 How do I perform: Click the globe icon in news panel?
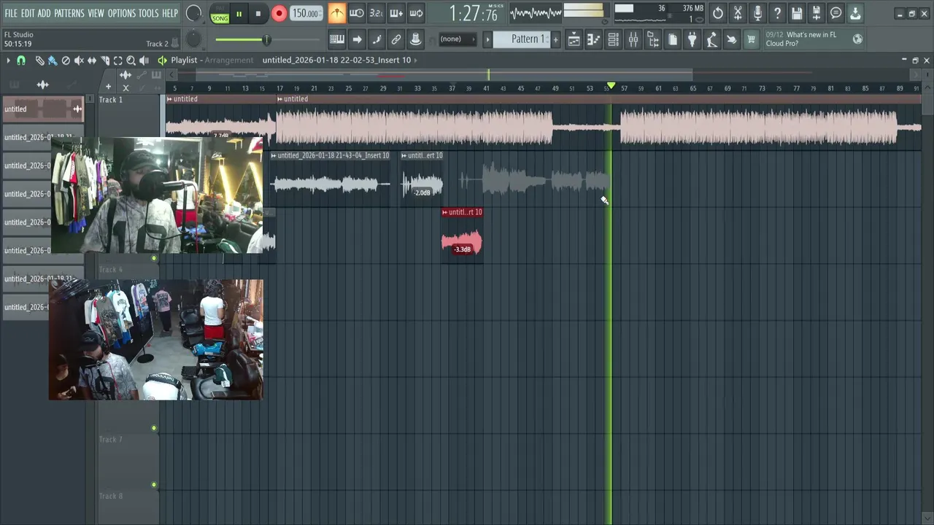857,39
